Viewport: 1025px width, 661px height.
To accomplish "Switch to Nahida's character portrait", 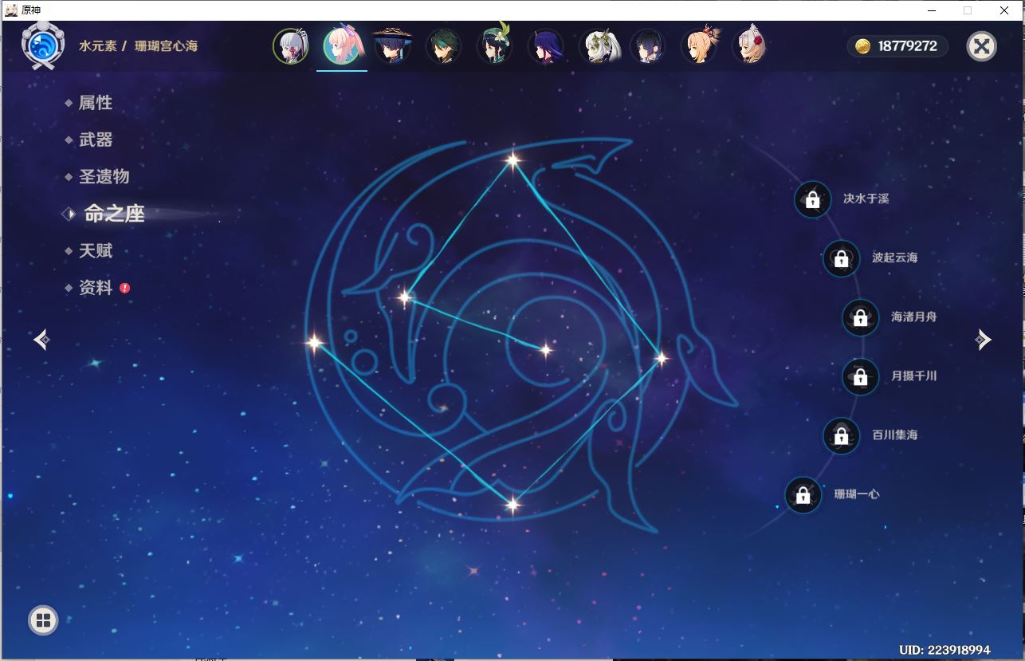I will tap(597, 46).
